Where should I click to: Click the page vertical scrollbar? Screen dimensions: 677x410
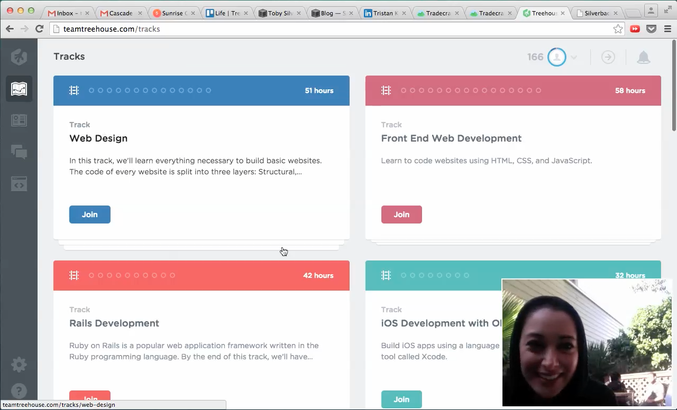(674, 85)
